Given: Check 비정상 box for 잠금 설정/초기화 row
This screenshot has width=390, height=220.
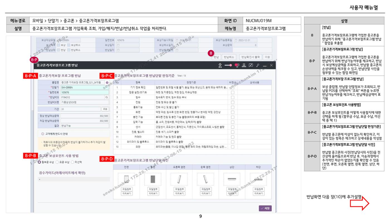Looking at the screenshot, I should pyautogui.click(x=232, y=92).
